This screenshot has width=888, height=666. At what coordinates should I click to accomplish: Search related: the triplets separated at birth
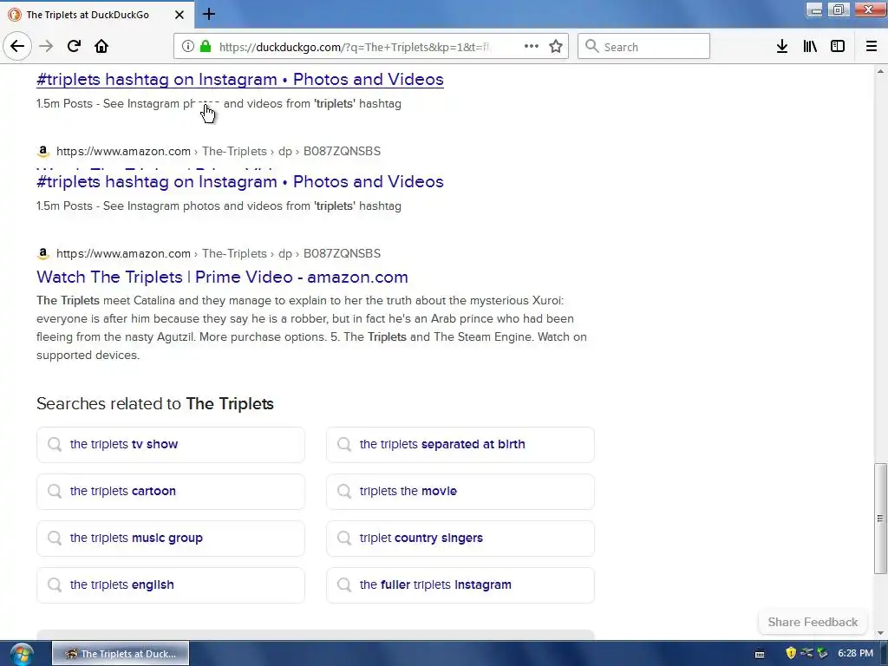460,445
